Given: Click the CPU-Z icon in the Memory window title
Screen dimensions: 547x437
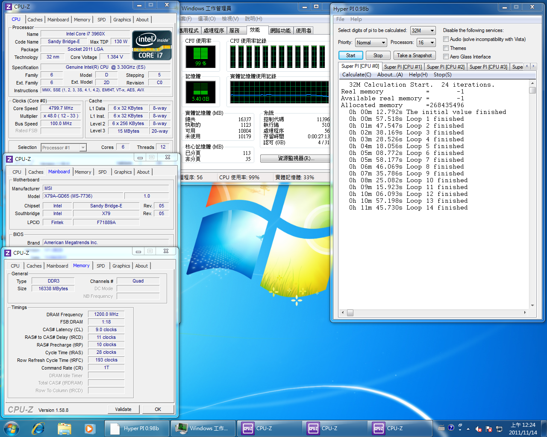Looking at the screenshot, I should [x=8, y=253].
